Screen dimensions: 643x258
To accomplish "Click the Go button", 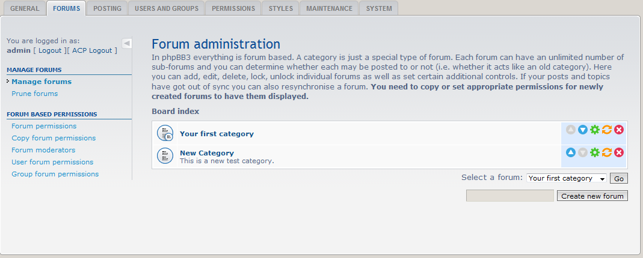I will click(x=619, y=179).
